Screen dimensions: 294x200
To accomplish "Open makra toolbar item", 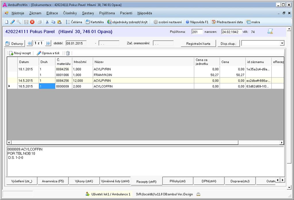I will pyautogui.click(x=253, y=22).
